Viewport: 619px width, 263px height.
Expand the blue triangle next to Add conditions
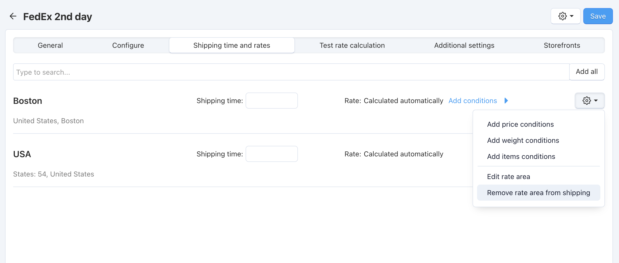tap(506, 101)
